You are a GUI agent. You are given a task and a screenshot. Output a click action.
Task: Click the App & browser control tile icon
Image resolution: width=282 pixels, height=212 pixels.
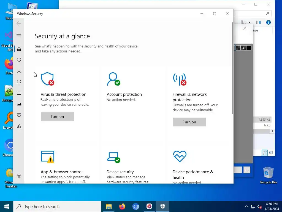click(48, 157)
